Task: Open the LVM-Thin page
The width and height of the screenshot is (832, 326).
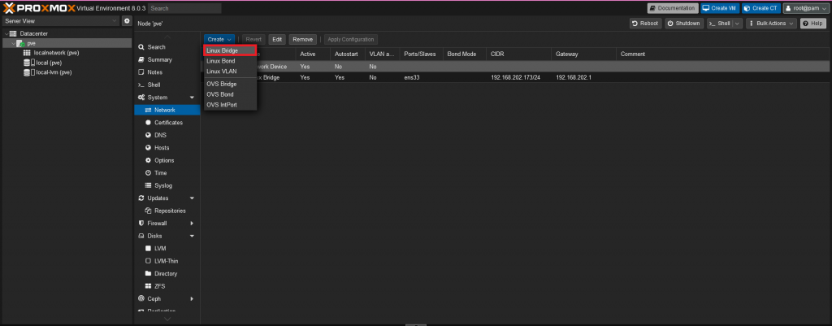Action: click(x=167, y=261)
